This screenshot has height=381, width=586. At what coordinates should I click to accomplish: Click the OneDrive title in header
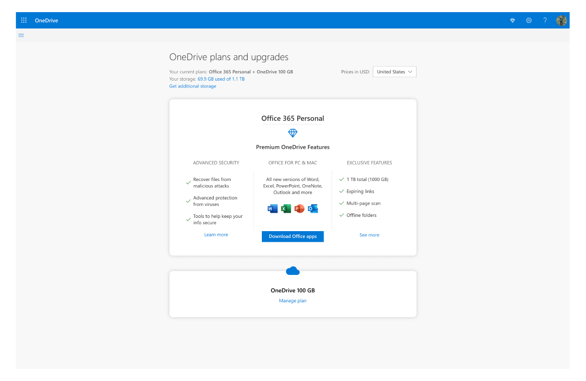46,21
